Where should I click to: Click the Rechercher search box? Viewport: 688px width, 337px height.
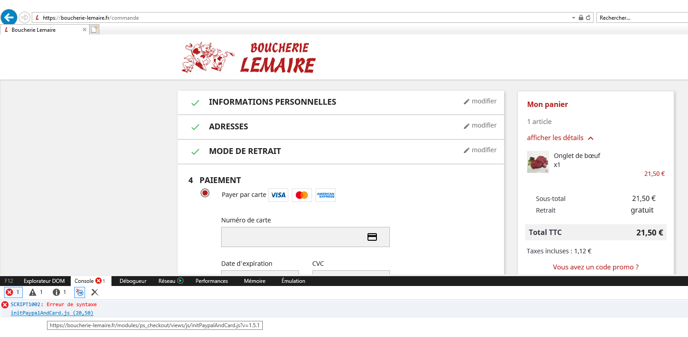coord(642,18)
